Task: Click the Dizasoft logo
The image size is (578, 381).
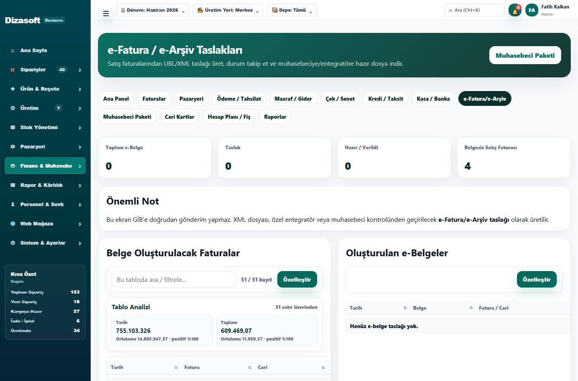Action: tap(23, 20)
